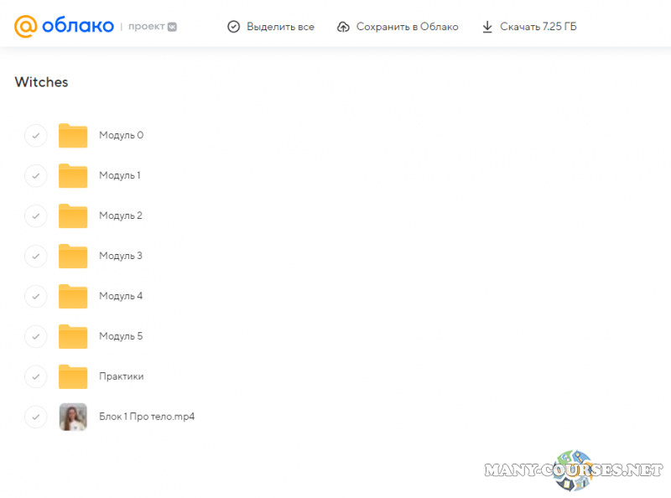Open the Модуль 0 folder icon

73,135
